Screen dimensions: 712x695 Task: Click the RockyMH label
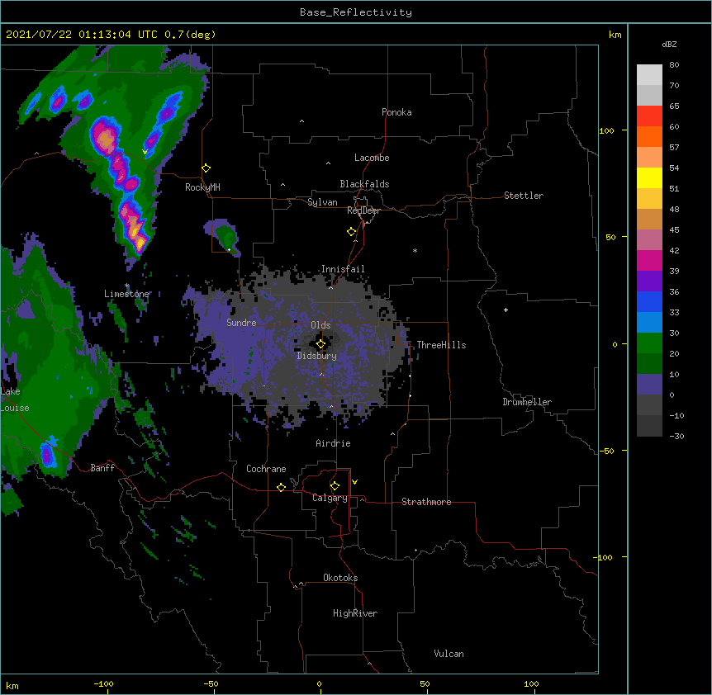tap(202, 187)
